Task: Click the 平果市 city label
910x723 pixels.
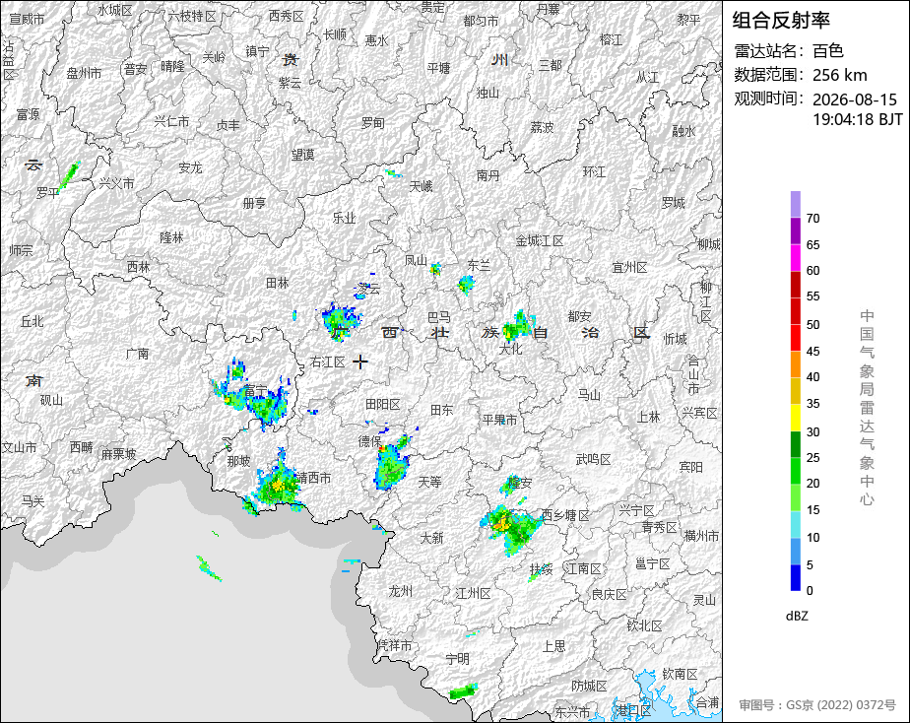Action: pos(499,420)
